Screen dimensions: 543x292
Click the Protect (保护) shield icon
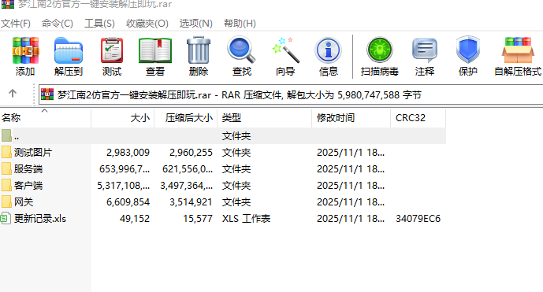point(468,50)
